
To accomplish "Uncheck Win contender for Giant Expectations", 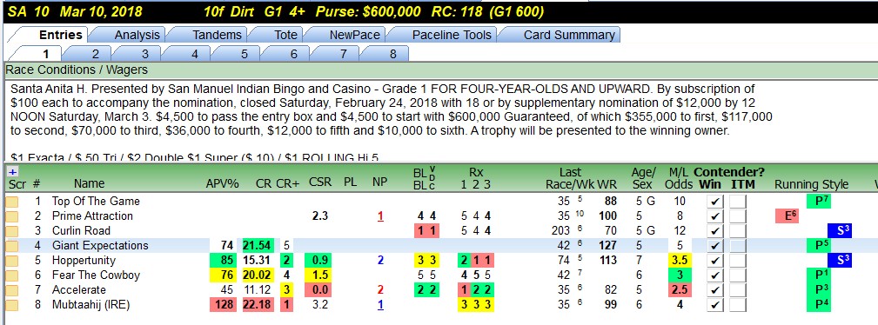I will [x=715, y=246].
